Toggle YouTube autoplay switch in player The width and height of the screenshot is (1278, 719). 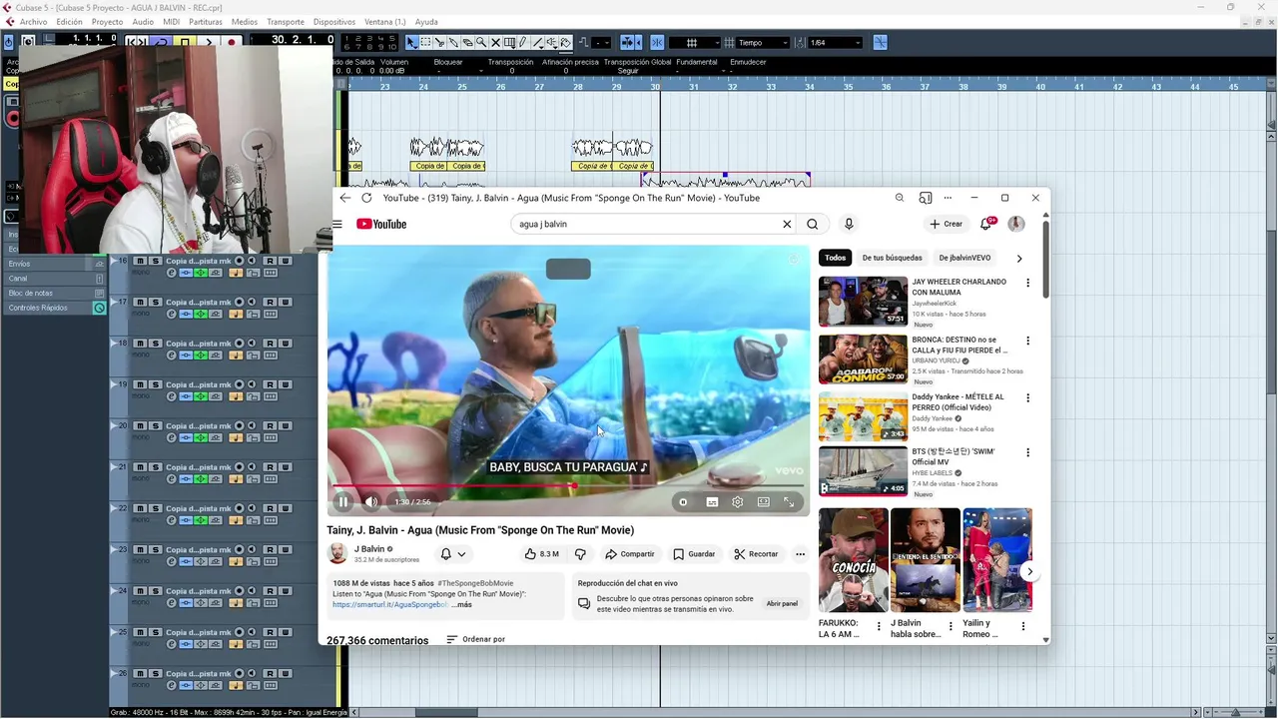[684, 502]
